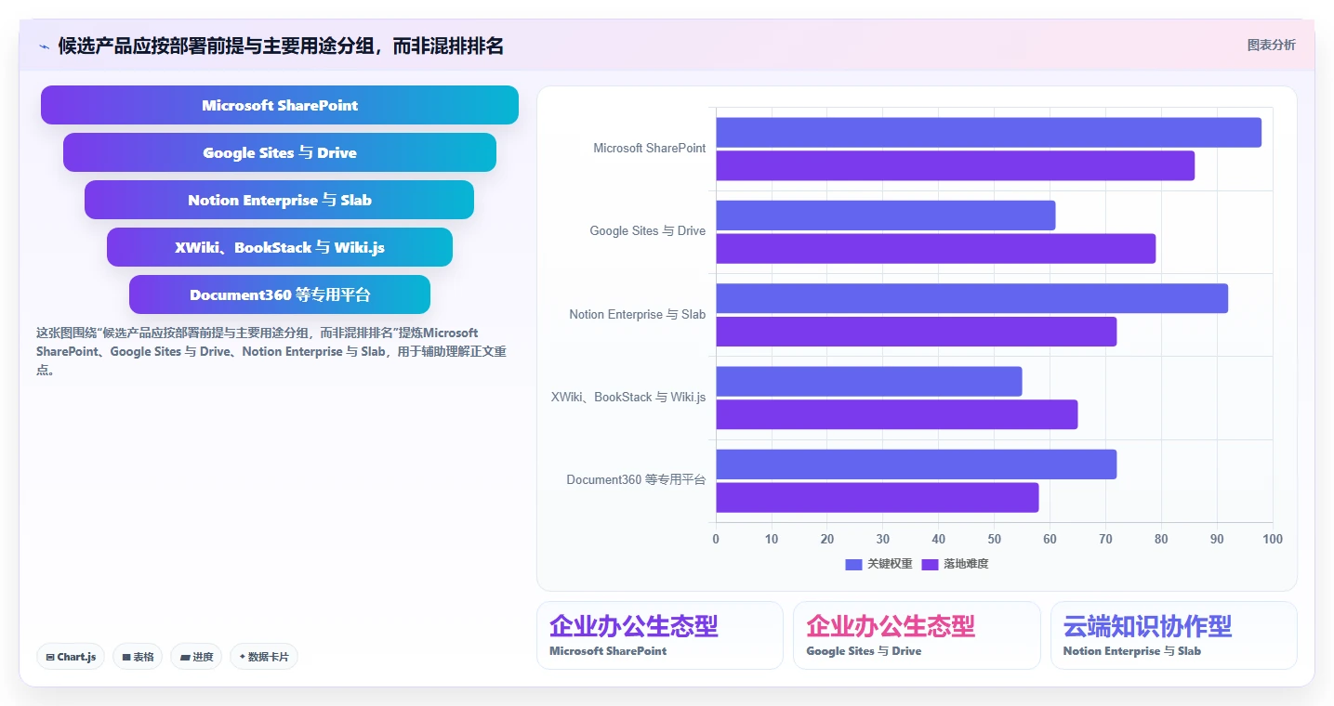The width and height of the screenshot is (1334, 706).
Task: Click the Microsoft SharePoint axis label
Action: coord(650,148)
